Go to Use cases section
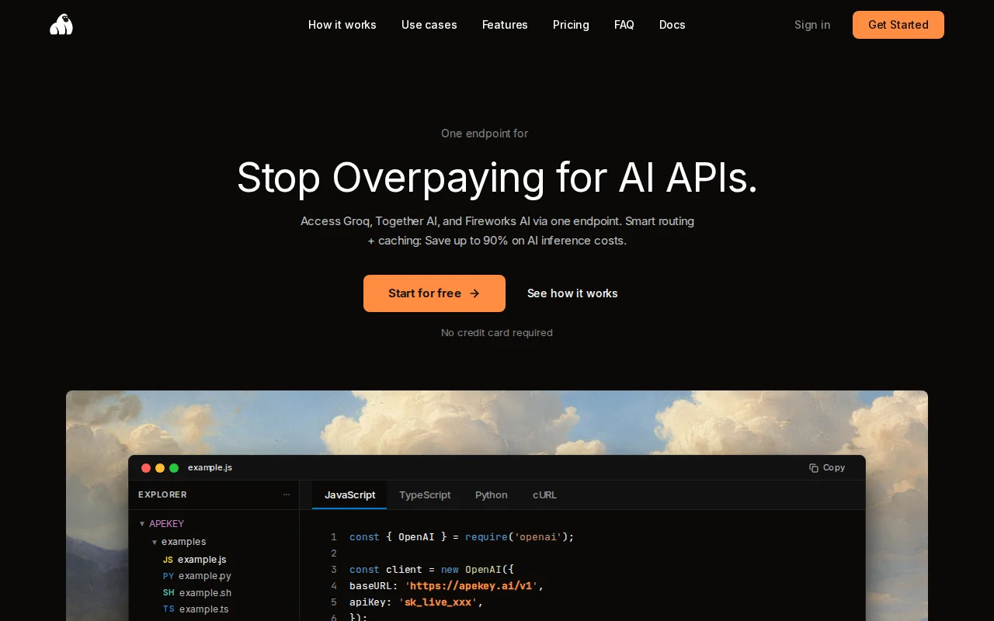 point(429,25)
